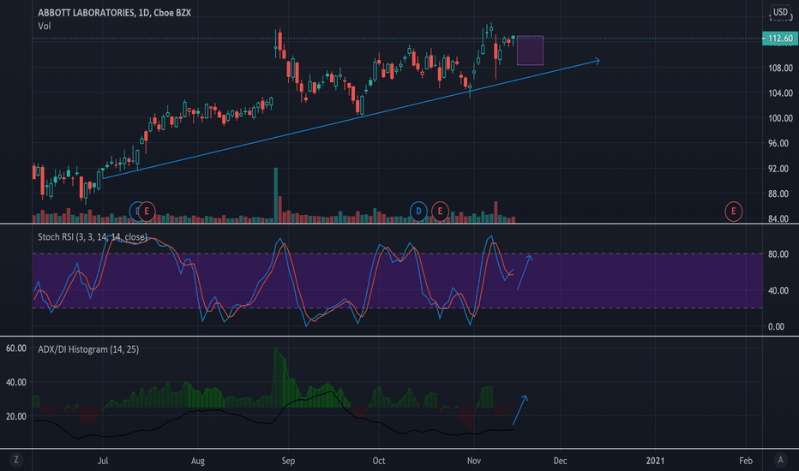The image size is (799, 471).
Task: Click the upcoming E earnings marker near Feb
Action: point(733,211)
